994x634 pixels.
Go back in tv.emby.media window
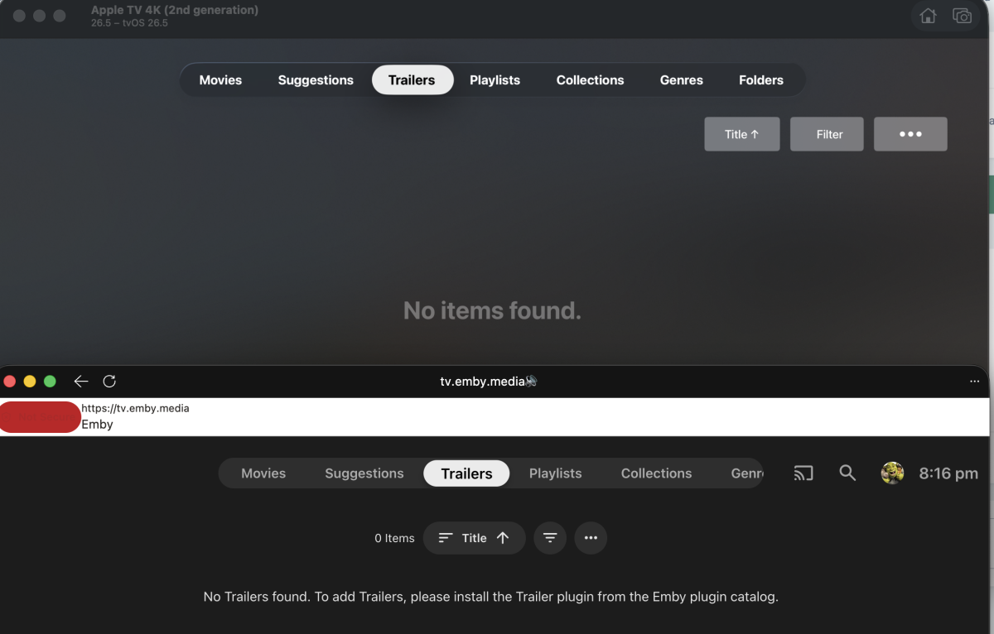81,382
